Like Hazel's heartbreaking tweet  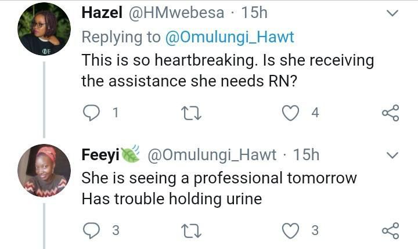pos(290,113)
